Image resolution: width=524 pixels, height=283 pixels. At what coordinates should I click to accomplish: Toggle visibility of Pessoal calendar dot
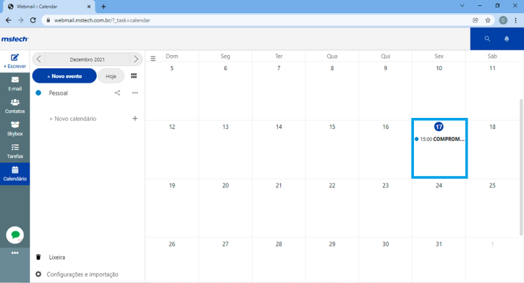[39, 93]
